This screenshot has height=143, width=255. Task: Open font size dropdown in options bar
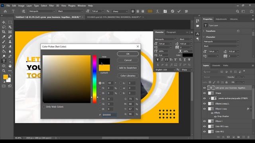click(x=103, y=11)
